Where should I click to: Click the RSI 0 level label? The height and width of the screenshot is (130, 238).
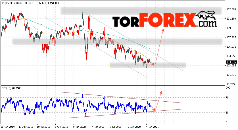[227, 122]
